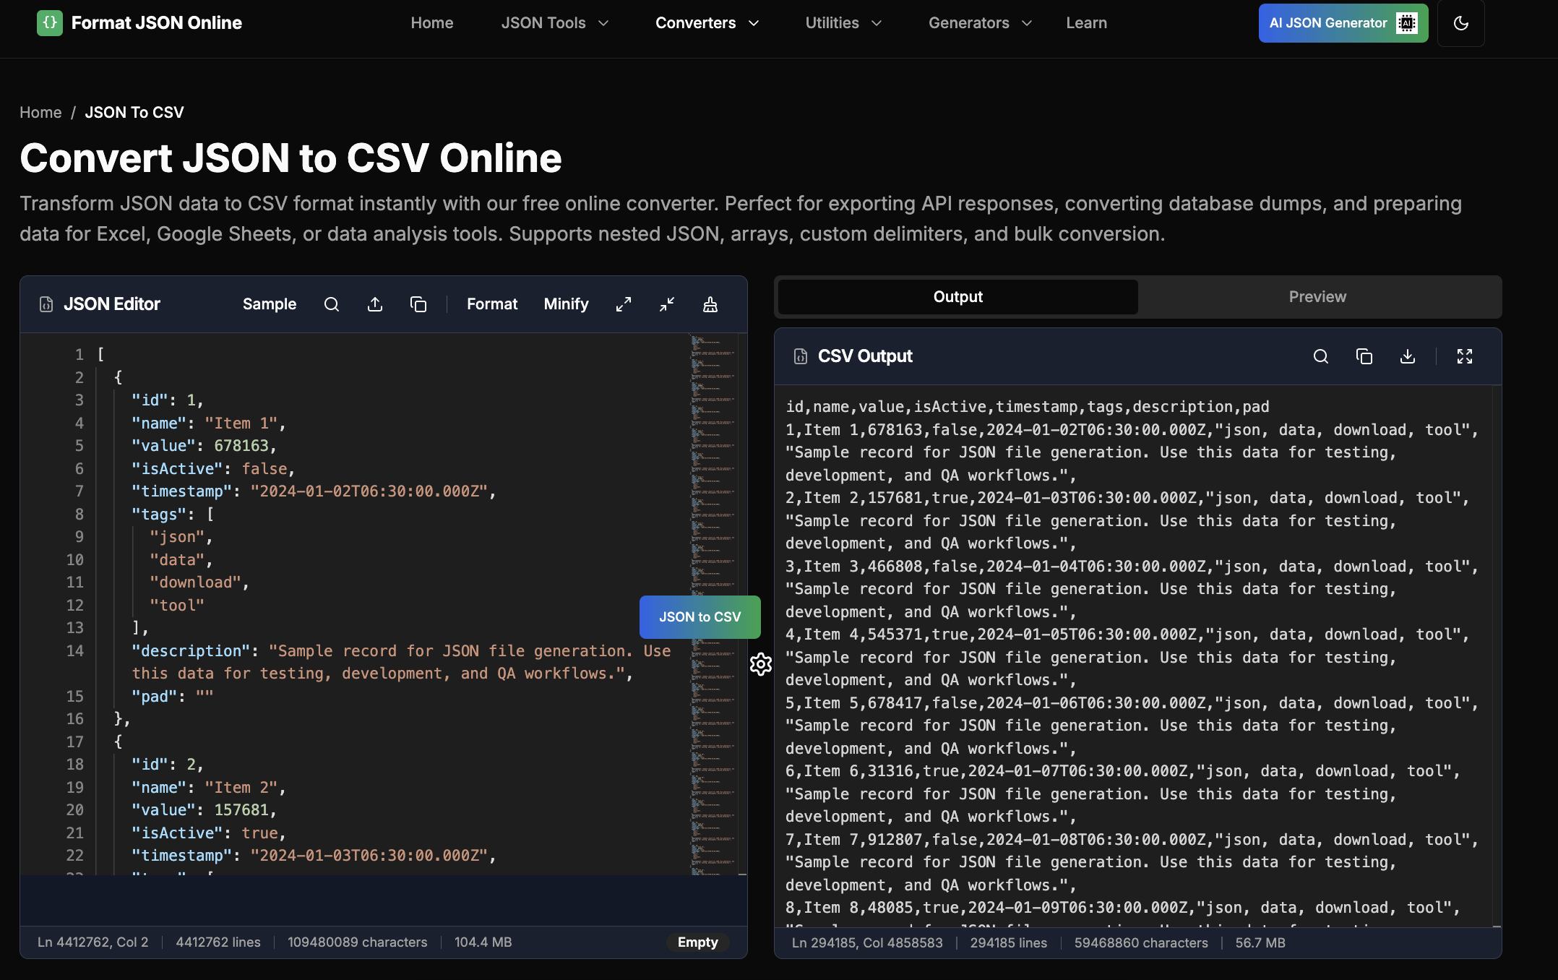Select Home in the navigation bar
Image resolution: width=1558 pixels, height=980 pixels.
[x=431, y=22]
